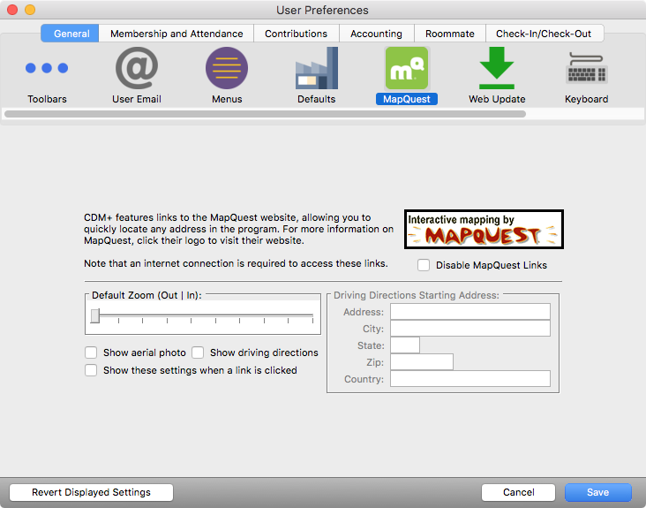
Task: Click the Default Zoom slider track
Action: pos(203,315)
